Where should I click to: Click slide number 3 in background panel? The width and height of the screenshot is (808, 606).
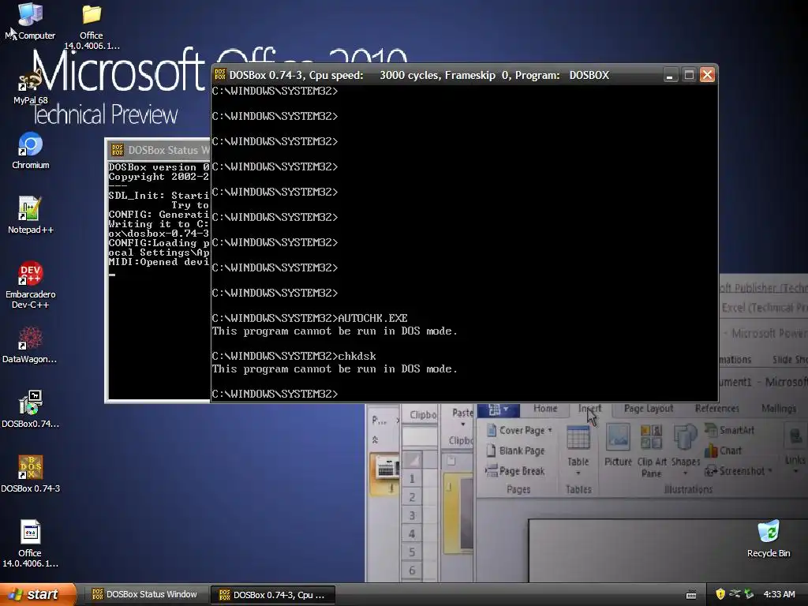[412, 515]
